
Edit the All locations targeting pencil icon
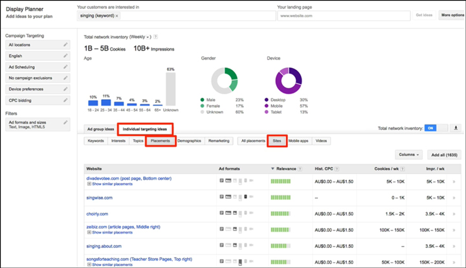[66, 45]
